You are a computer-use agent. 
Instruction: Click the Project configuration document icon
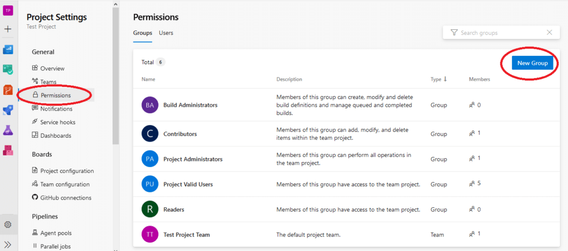click(35, 170)
